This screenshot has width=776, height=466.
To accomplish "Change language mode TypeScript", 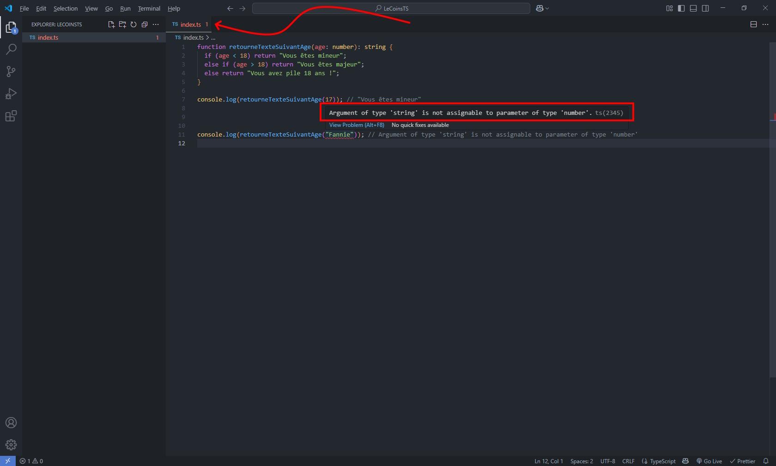I will 663,461.
